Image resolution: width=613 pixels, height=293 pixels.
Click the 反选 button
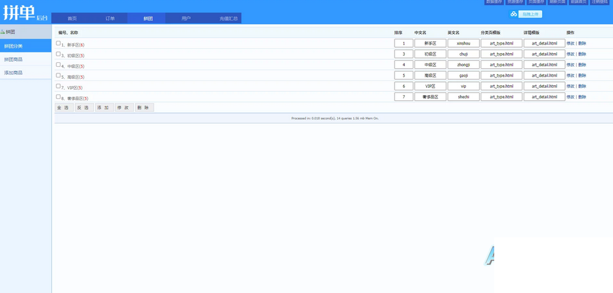click(84, 107)
